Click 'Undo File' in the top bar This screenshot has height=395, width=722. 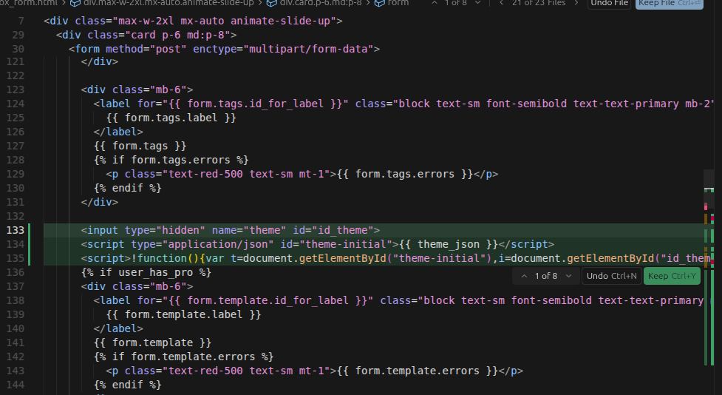pos(609,3)
